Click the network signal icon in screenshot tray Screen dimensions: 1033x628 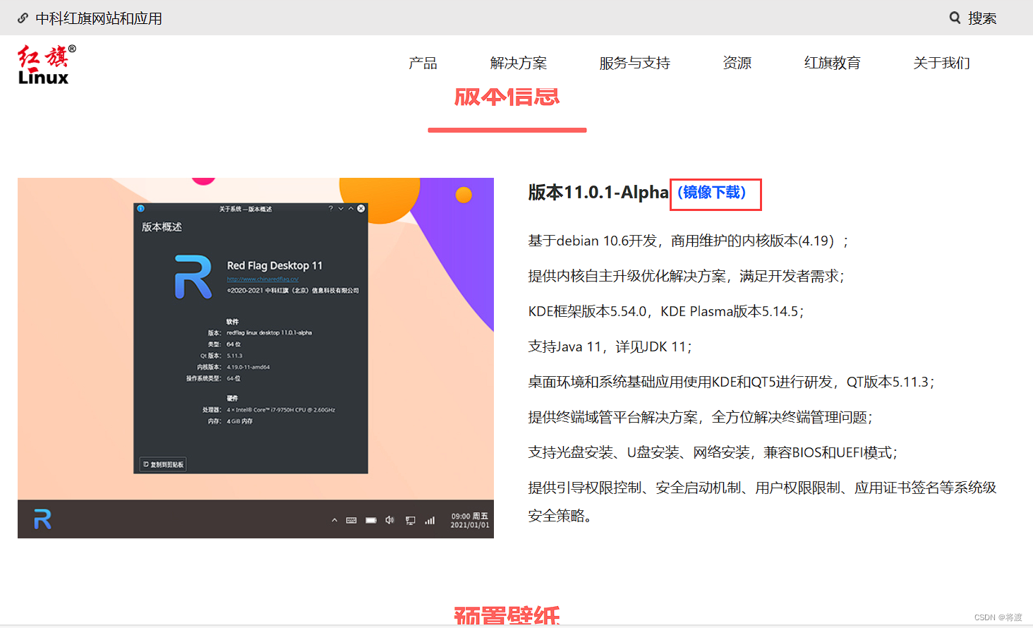pos(430,521)
